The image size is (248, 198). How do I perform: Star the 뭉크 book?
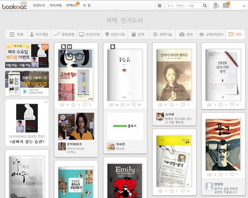tap(221, 174)
